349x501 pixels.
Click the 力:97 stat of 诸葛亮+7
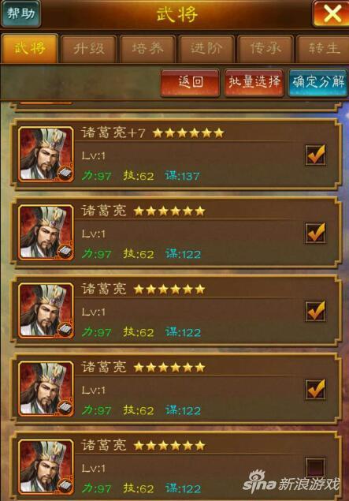pyautogui.click(x=97, y=176)
